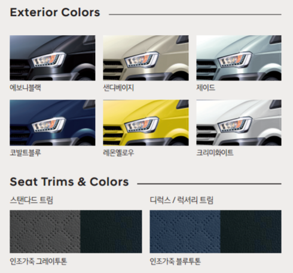Click the 제이드 color label

(206, 88)
